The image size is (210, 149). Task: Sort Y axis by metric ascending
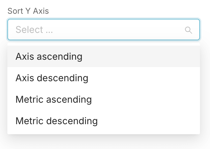coord(104,99)
